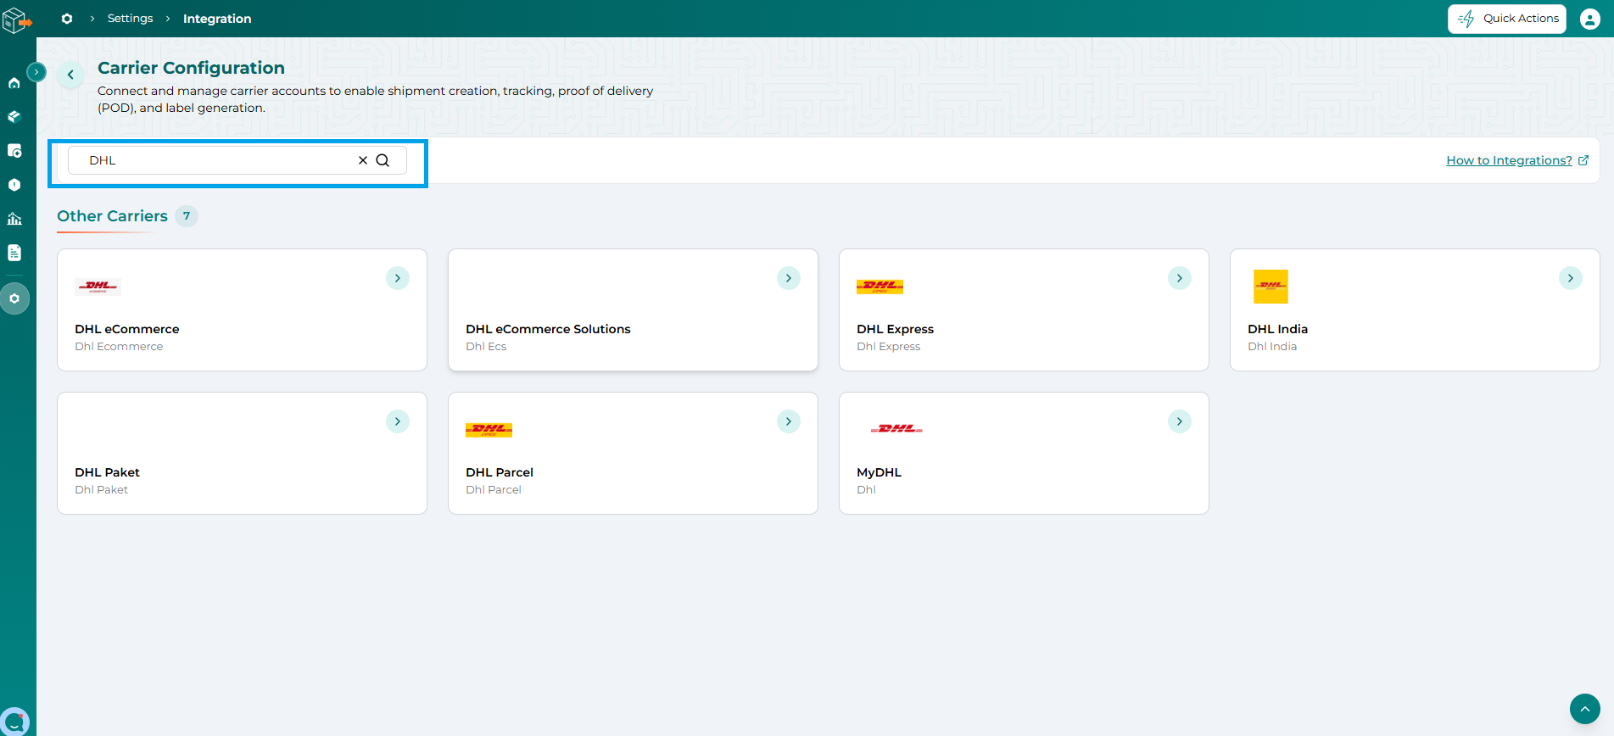Viewport: 1614px width, 736px height.
Task: Click the package logo in the top-left corner
Action: click(x=17, y=20)
